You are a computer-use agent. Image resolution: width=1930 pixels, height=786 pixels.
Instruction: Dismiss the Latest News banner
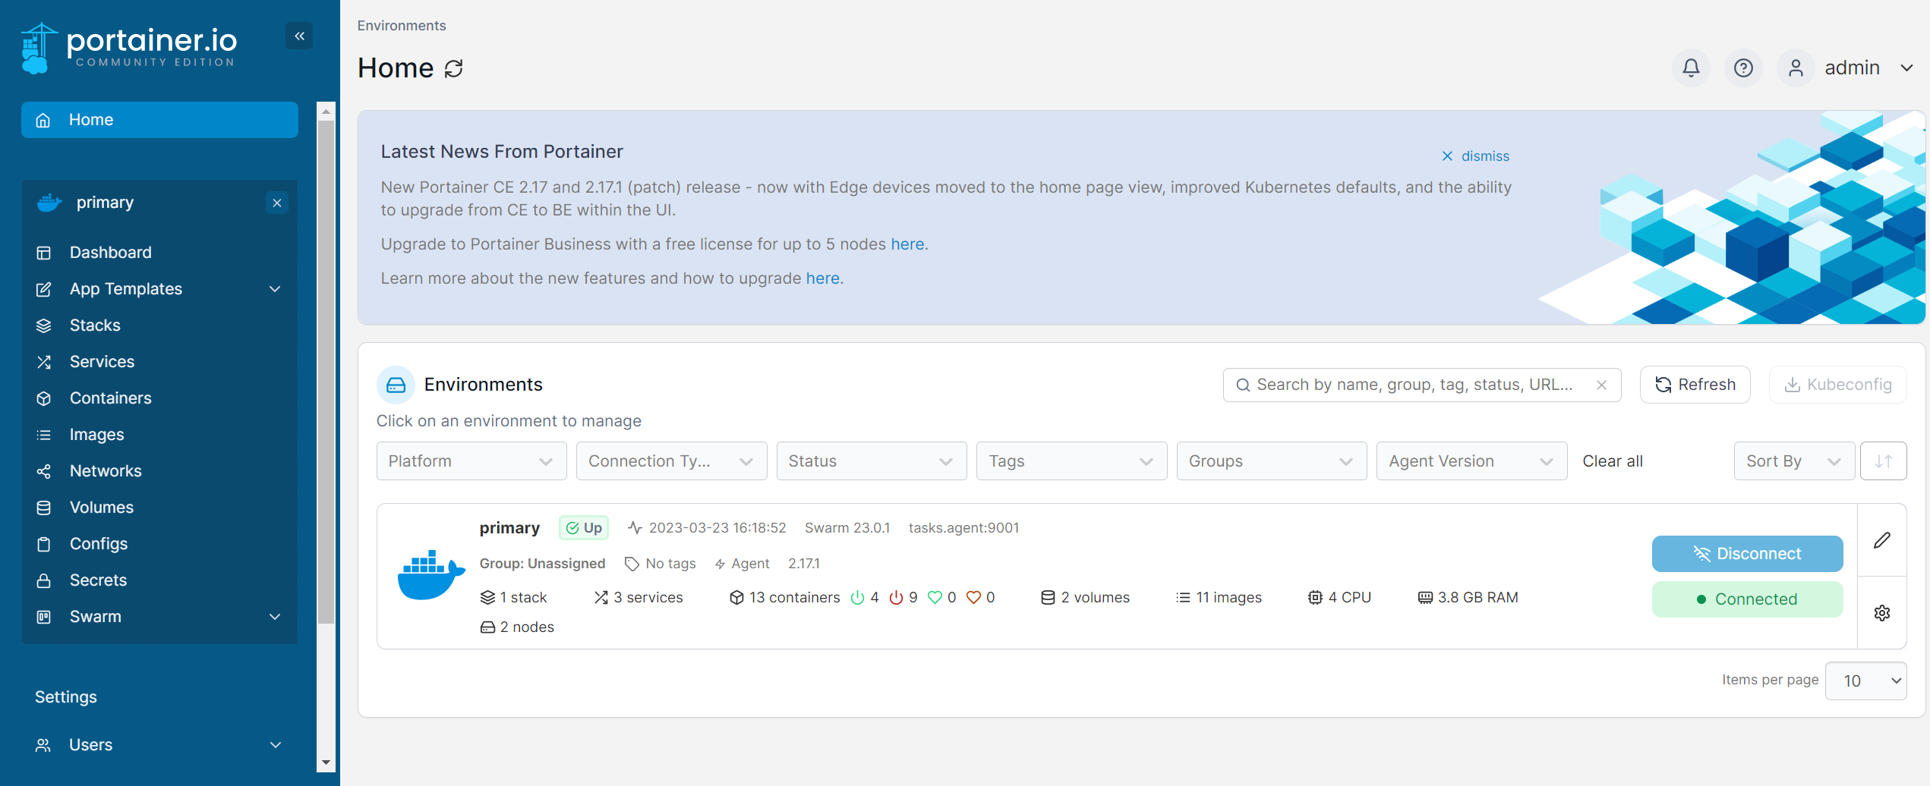pyautogui.click(x=1475, y=156)
